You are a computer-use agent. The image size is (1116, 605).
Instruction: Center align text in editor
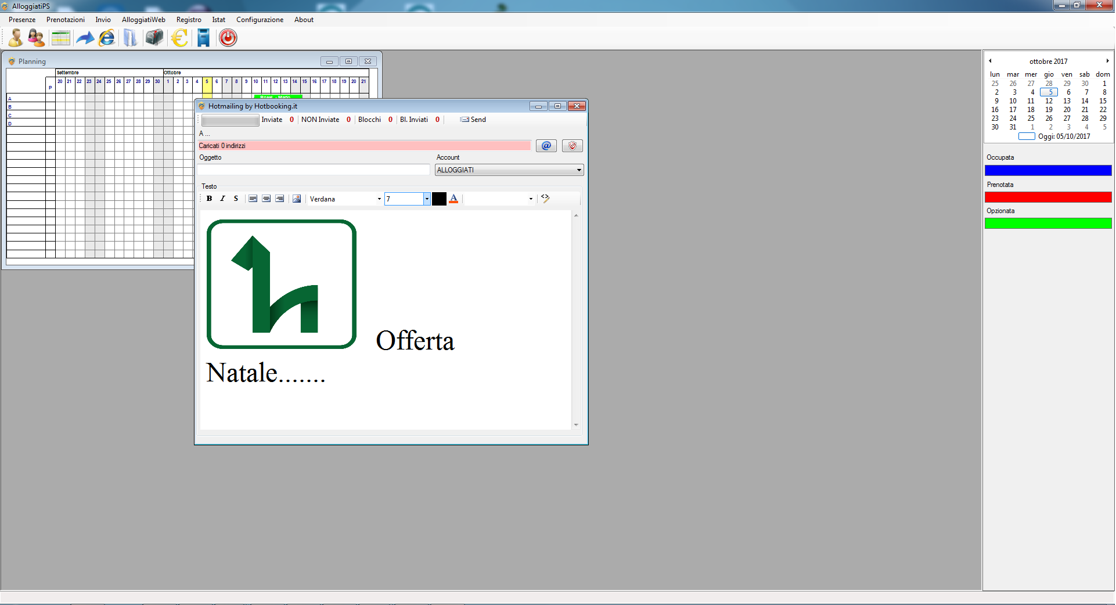267,199
